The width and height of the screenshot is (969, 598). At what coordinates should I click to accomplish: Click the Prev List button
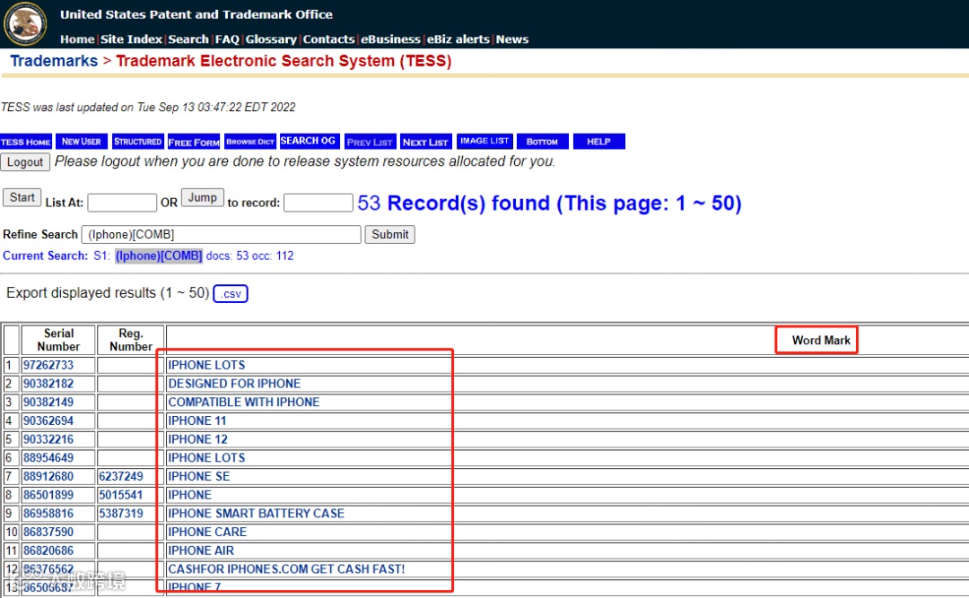point(370,142)
